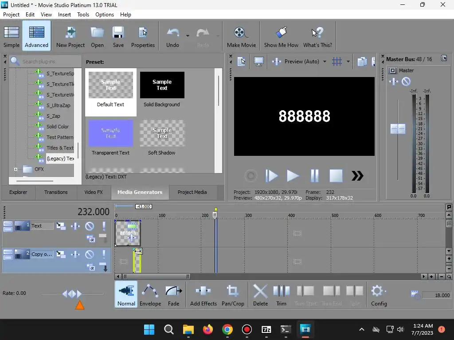Click Play From Start
The height and width of the screenshot is (340, 454).
[x=271, y=176]
